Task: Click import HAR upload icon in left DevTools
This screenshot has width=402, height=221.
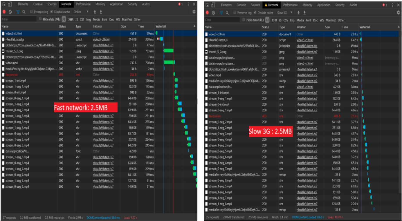Action: coord(95,12)
